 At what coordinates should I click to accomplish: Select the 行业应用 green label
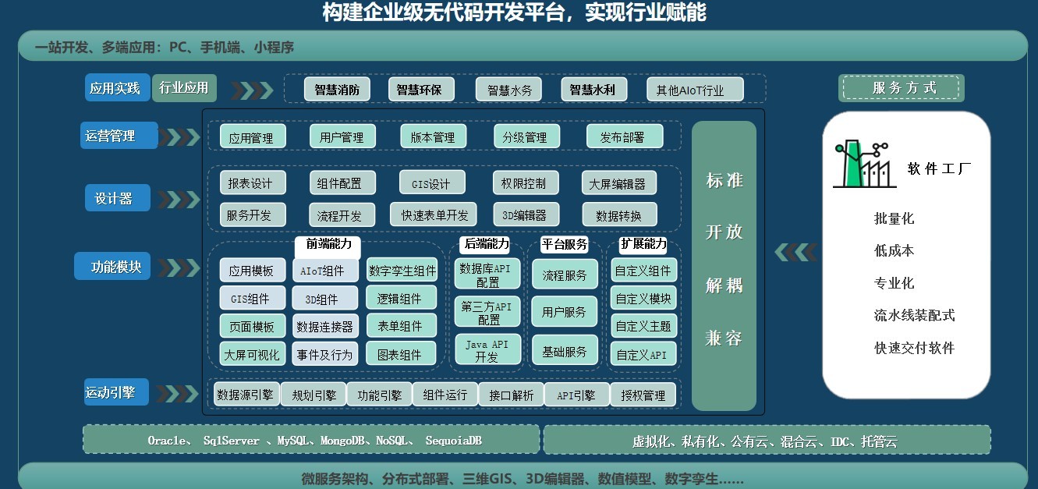pyautogui.click(x=183, y=88)
